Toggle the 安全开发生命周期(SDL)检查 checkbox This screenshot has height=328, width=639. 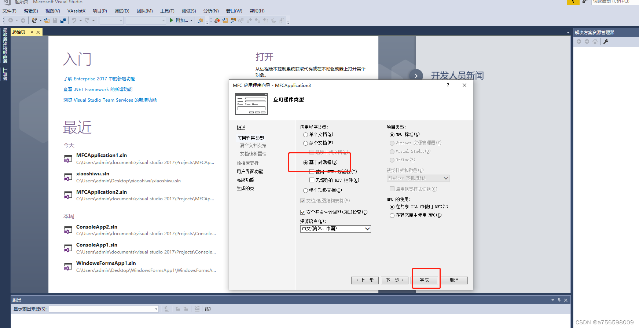pos(302,212)
